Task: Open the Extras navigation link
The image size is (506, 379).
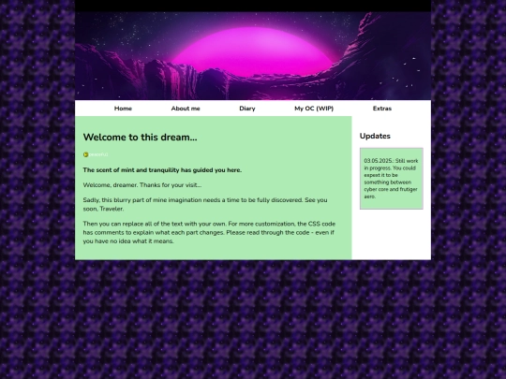Action: [382, 109]
